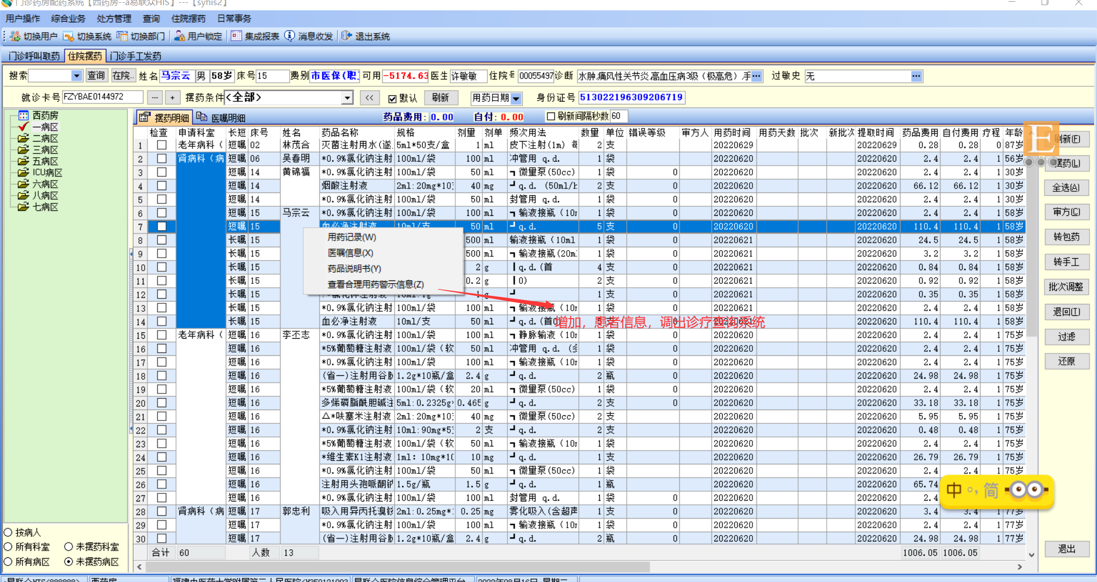Check the row 2 吴春明 checkbox
The width and height of the screenshot is (1097, 582).
point(162,159)
